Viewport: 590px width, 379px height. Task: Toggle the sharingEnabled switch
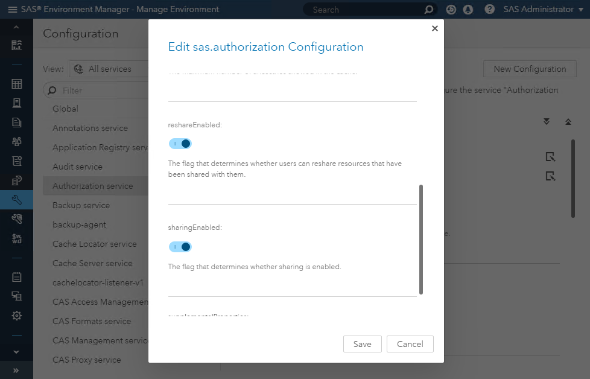[180, 247]
